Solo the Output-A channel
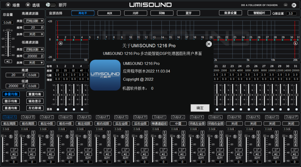The image size is (301, 167). (11, 136)
